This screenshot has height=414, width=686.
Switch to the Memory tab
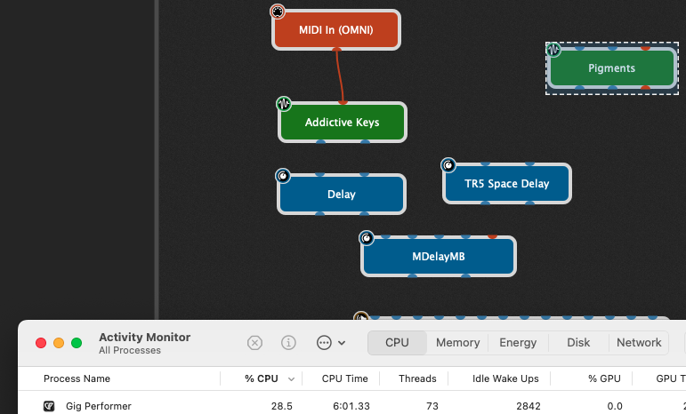(457, 343)
